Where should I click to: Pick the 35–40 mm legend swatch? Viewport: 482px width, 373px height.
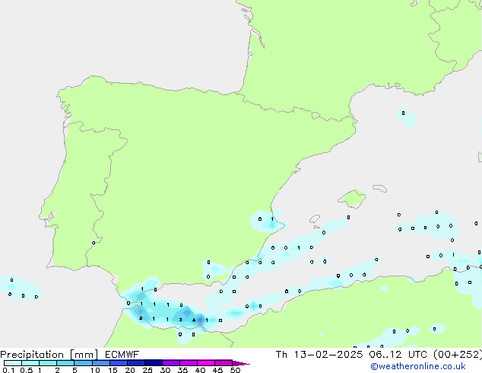click(x=188, y=363)
